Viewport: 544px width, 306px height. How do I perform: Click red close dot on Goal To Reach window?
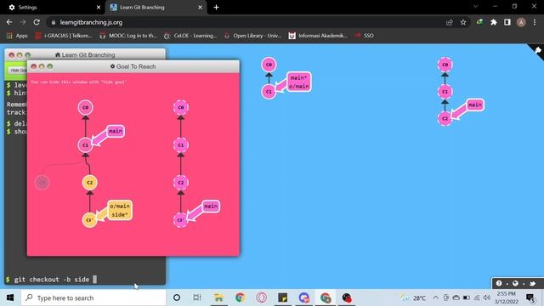[x=34, y=66]
